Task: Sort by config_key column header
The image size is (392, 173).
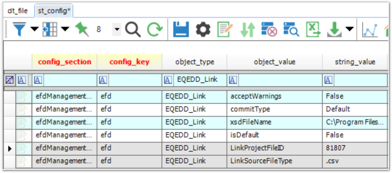Action: 130,61
